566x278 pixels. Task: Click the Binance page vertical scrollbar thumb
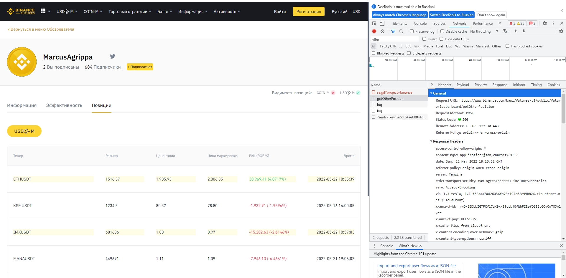368,99
